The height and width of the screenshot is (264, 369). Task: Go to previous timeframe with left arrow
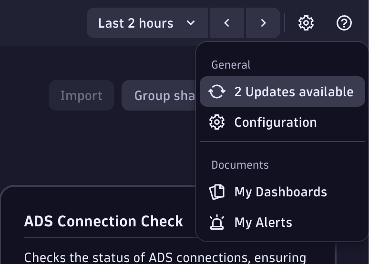click(x=227, y=23)
